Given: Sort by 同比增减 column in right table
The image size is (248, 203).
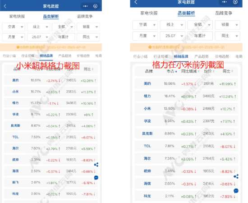Looking at the screenshot, I should (x=190, y=71).
